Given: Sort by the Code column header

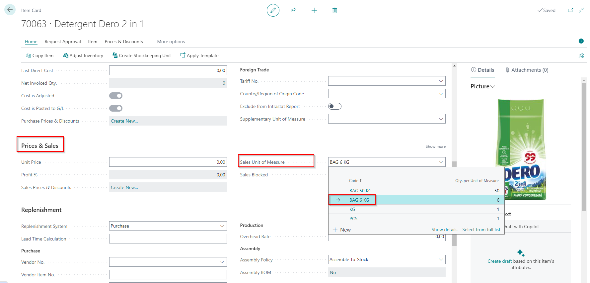Looking at the screenshot, I should tap(355, 181).
